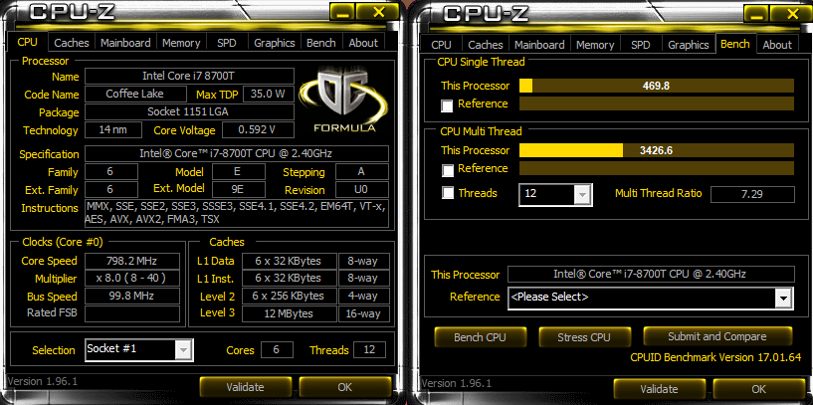Click the empty Rated FSB field
Screen dimensions: 813x405
132,313
